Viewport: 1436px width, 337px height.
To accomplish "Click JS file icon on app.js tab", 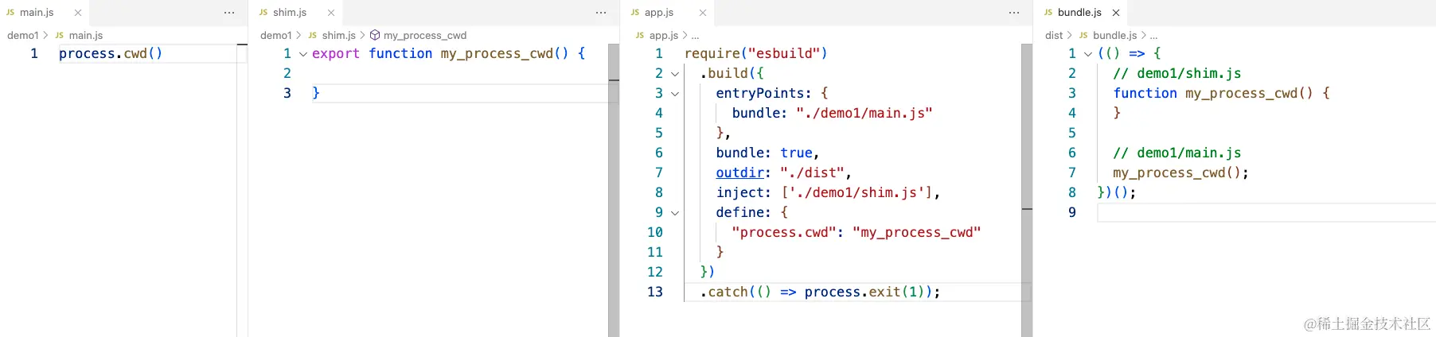I will (635, 13).
